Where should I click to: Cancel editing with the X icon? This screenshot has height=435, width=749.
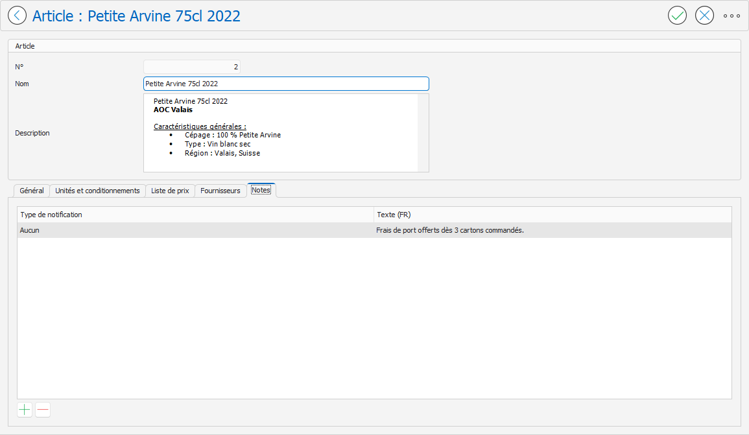point(704,16)
